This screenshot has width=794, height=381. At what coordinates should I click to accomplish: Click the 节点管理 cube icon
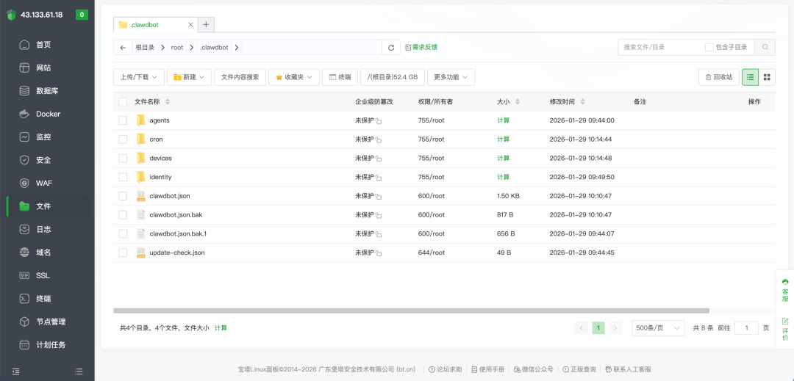(x=24, y=322)
